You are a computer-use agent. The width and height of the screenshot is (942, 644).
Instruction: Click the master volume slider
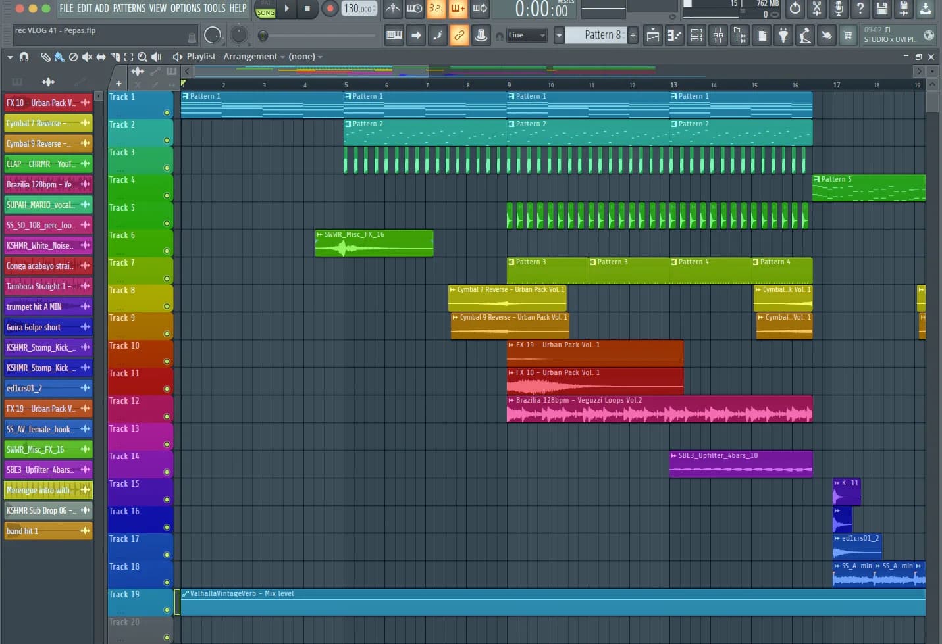click(x=604, y=8)
